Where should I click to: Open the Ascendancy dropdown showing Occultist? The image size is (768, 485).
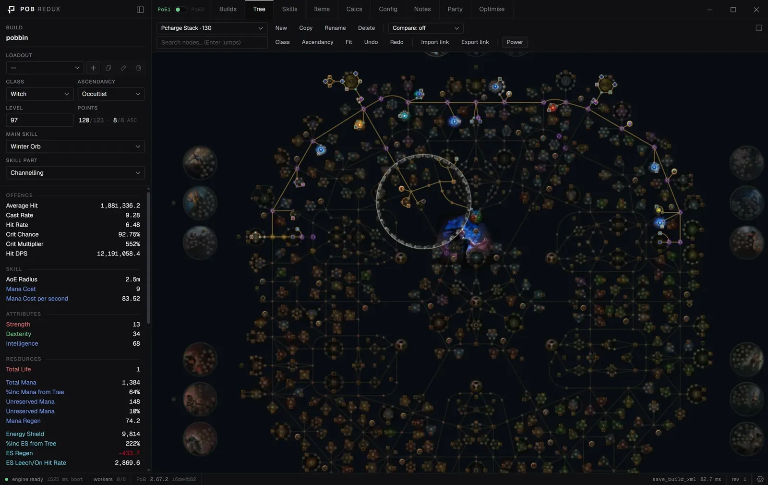tap(111, 94)
